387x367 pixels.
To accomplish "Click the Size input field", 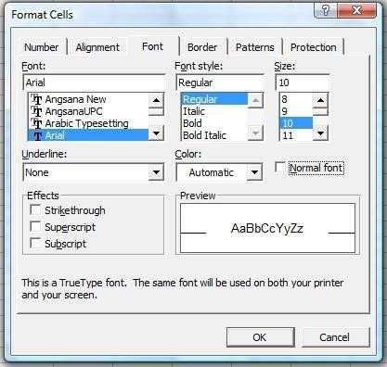I will tap(302, 82).
